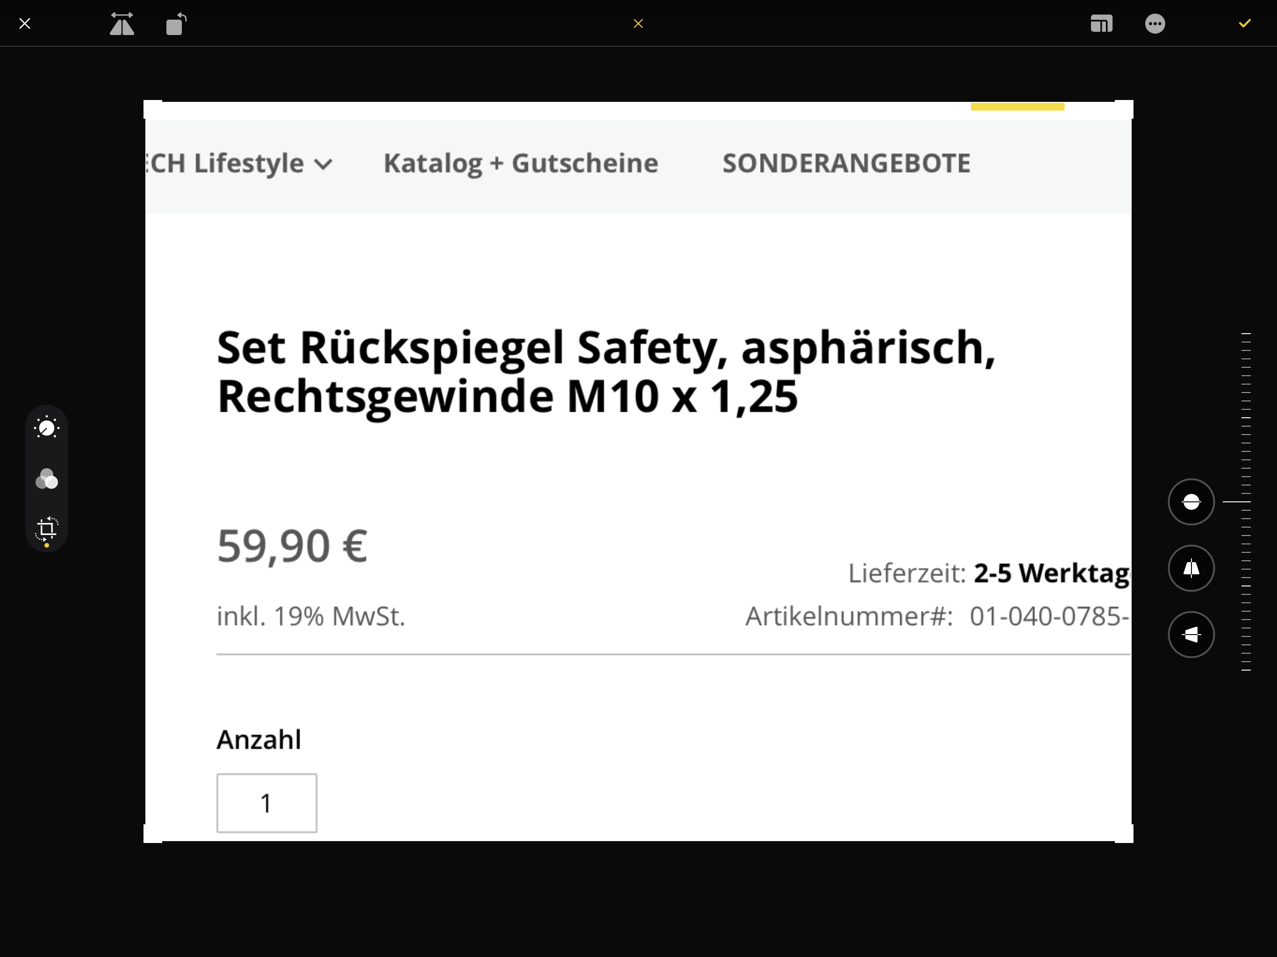Open the more options ellipsis menu

coord(1155,24)
